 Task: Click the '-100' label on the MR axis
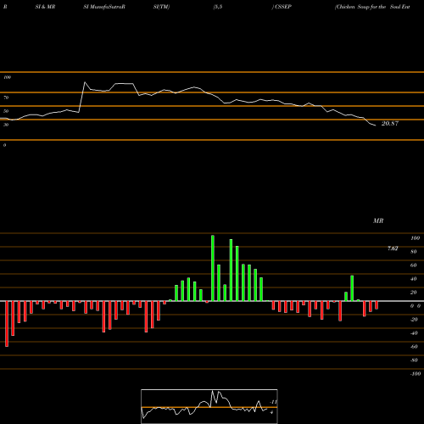pos(415,374)
